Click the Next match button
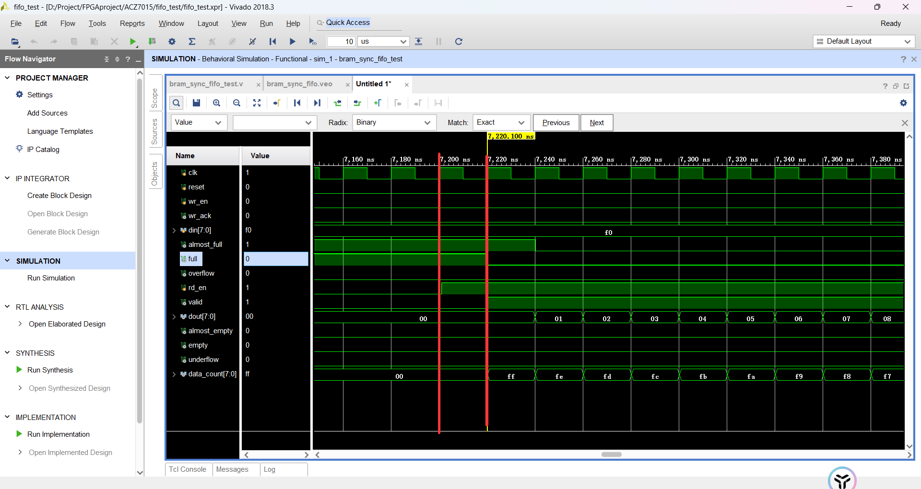921x489 pixels. click(x=597, y=123)
